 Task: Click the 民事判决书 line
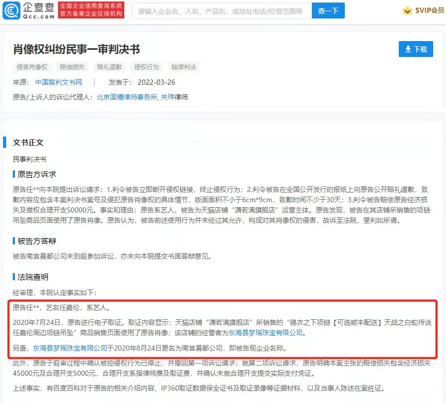click(29, 159)
